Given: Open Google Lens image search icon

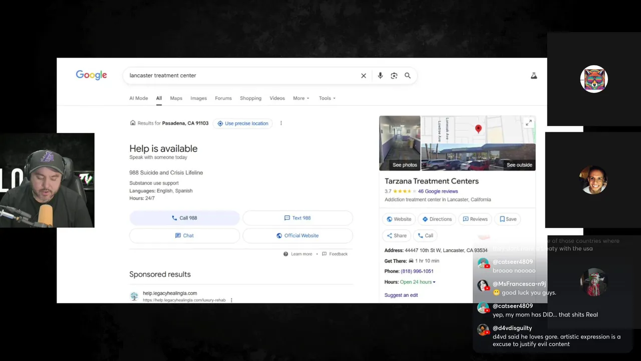Looking at the screenshot, I should (394, 76).
